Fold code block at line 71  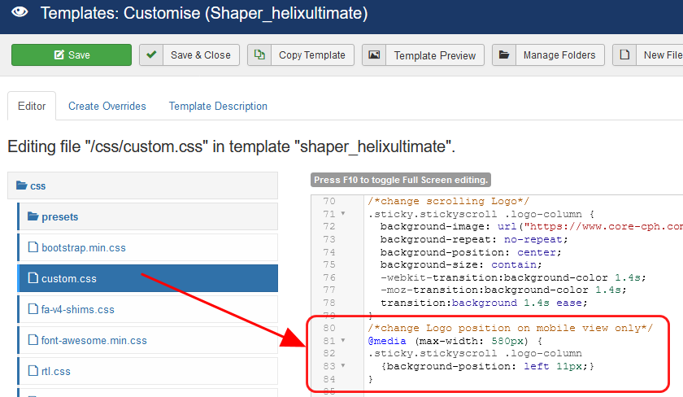pos(343,215)
